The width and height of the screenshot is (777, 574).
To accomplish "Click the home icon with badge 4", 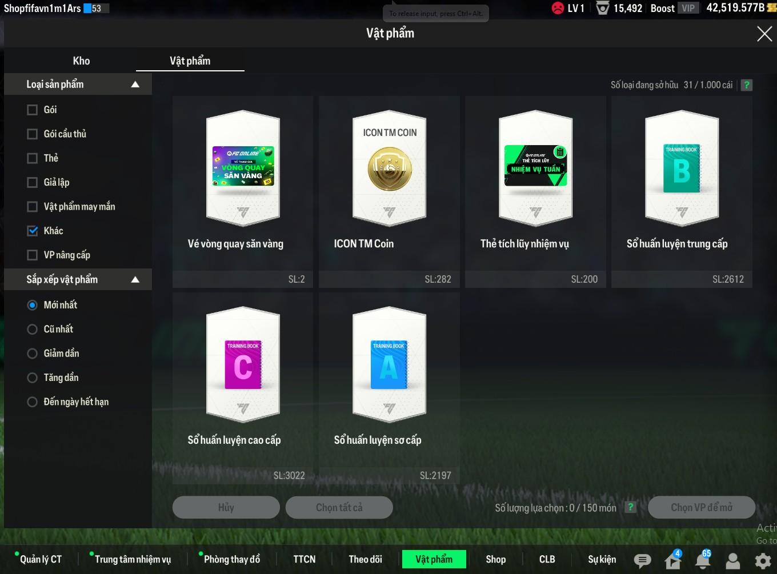I will point(673,560).
